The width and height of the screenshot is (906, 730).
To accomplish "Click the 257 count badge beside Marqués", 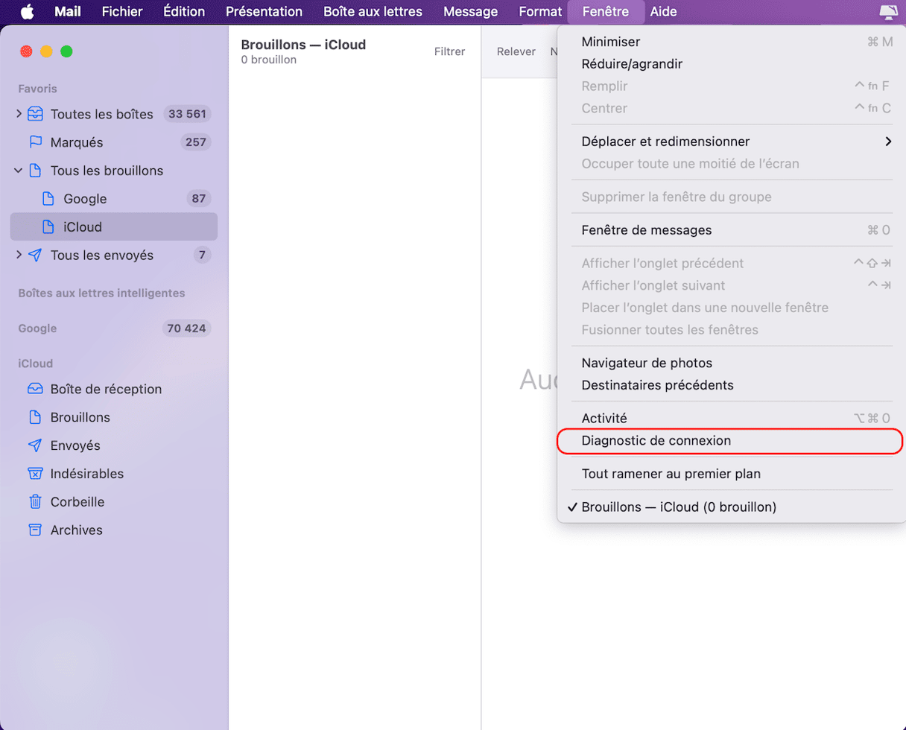I will (x=196, y=142).
